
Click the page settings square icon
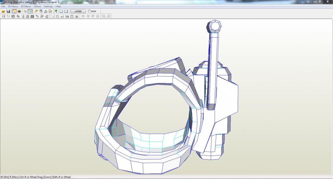tap(72, 16)
